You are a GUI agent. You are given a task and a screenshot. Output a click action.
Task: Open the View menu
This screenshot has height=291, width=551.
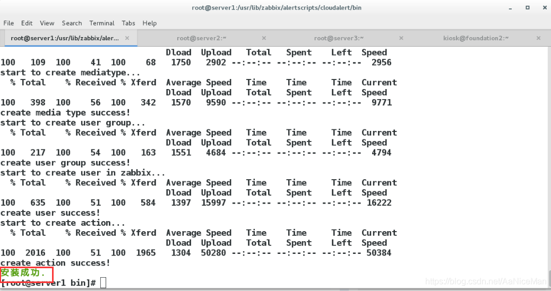point(47,23)
